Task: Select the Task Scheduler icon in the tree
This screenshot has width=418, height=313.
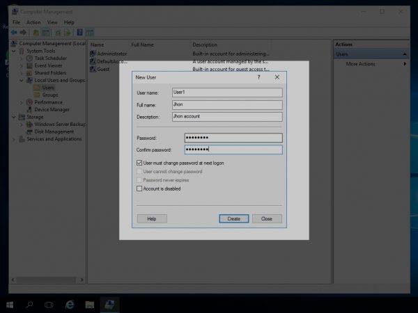Action: [29, 58]
